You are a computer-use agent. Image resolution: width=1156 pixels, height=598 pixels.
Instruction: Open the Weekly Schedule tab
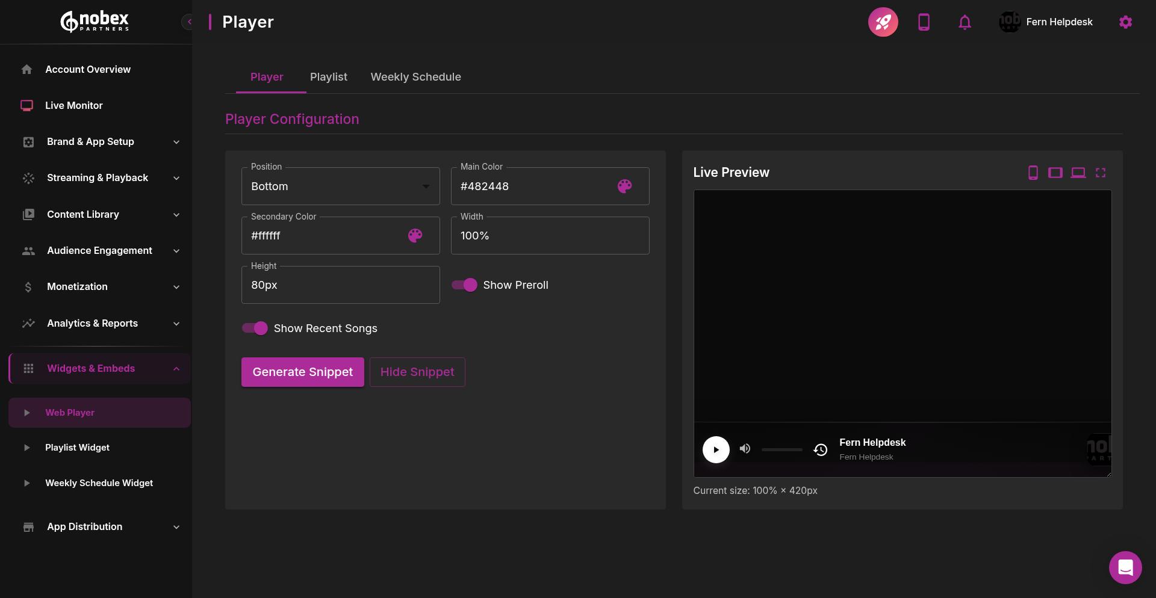click(x=415, y=77)
